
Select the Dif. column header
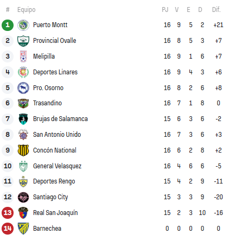point(216,10)
